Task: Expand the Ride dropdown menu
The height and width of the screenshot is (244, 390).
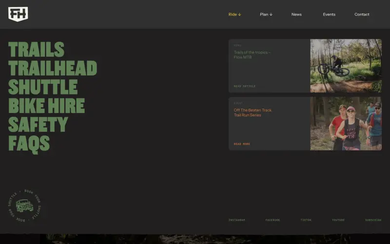Action: 234,15
